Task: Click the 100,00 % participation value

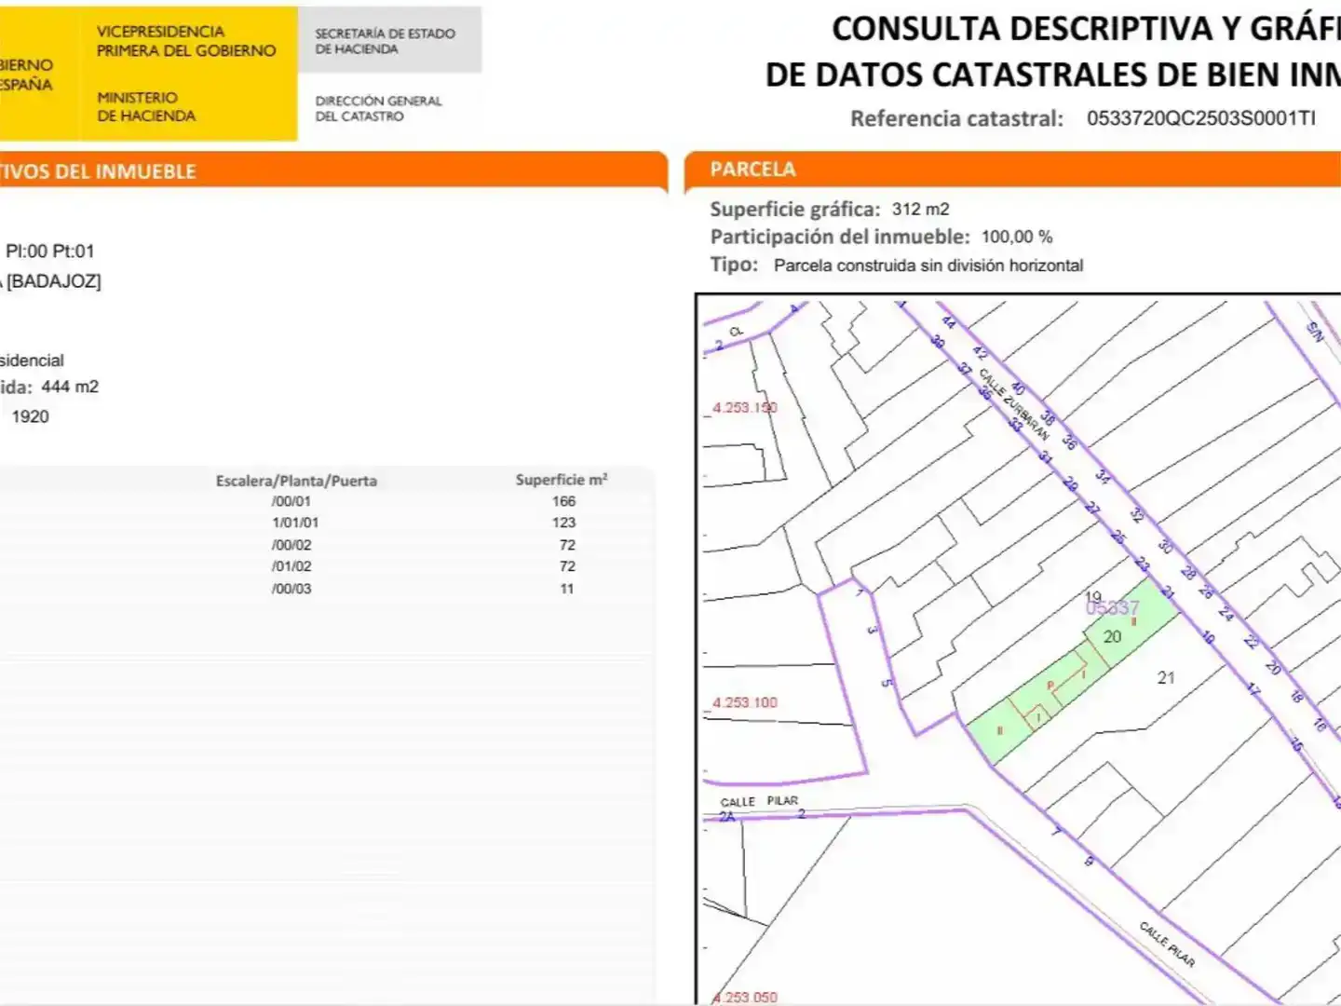Action: click(1017, 238)
